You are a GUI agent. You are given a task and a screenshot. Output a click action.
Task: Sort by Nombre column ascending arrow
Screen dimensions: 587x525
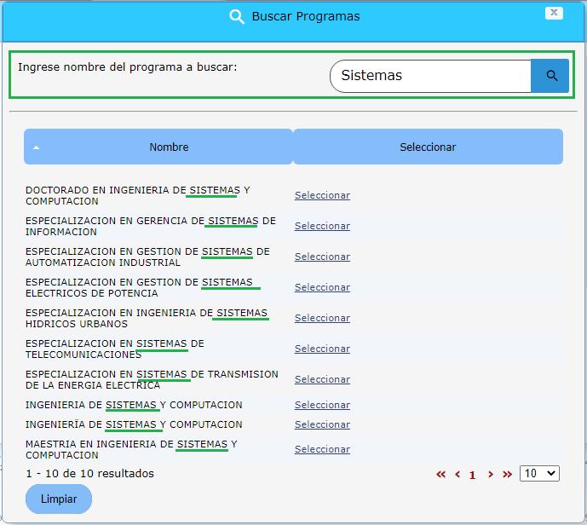(x=36, y=147)
